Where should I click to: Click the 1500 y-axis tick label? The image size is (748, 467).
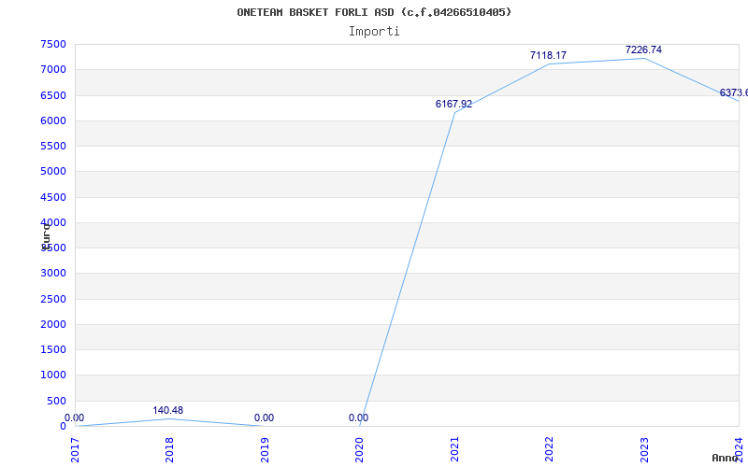[53, 349]
